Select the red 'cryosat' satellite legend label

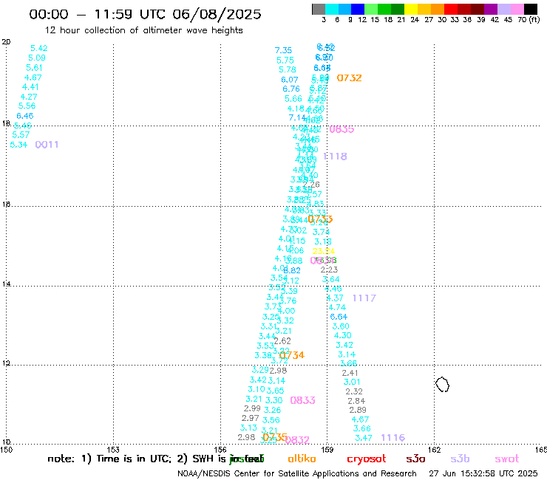tap(367, 459)
